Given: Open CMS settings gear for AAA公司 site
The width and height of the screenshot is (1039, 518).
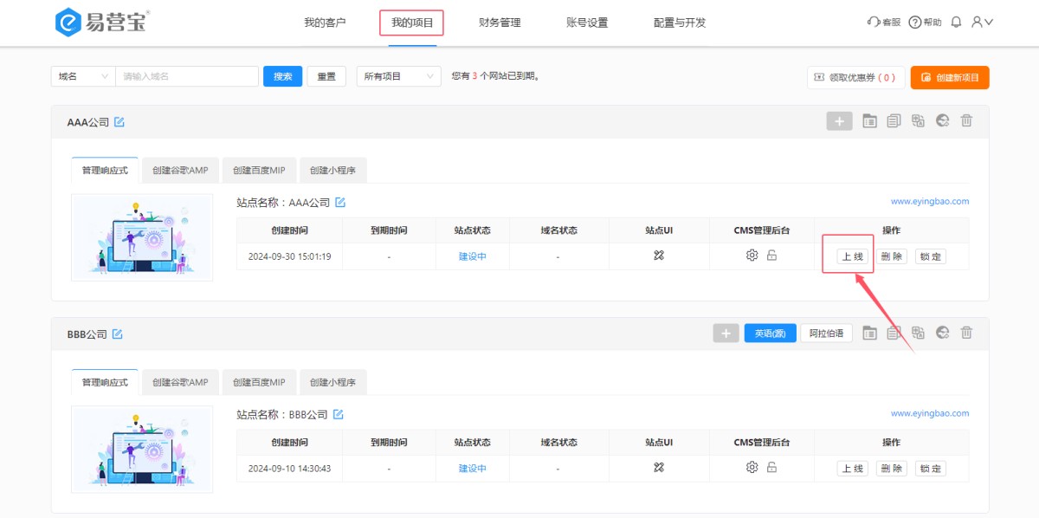Looking at the screenshot, I should click(x=752, y=256).
